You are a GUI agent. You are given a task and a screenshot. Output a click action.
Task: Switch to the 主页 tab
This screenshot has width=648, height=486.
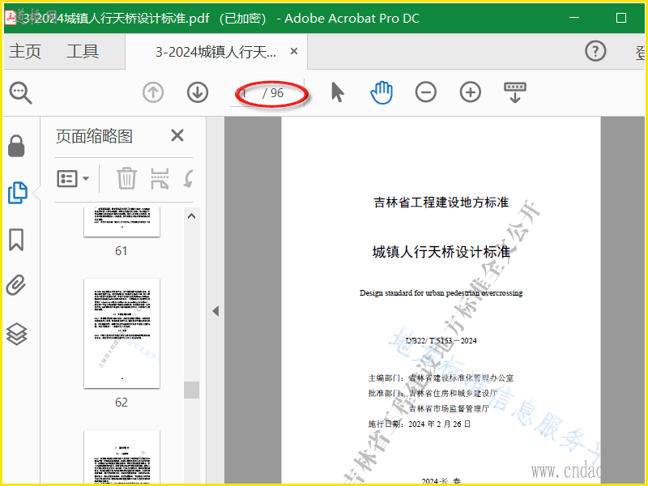(x=25, y=52)
